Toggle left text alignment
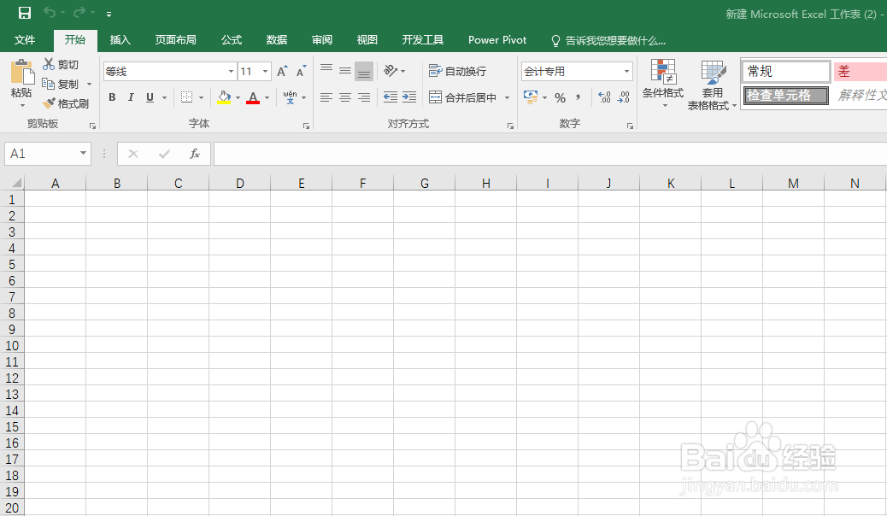887x516 pixels. pyautogui.click(x=326, y=97)
